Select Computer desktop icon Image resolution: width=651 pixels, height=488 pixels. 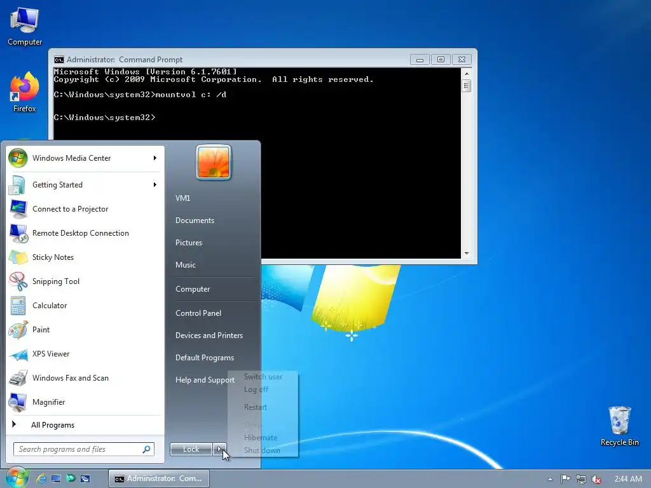(25, 27)
